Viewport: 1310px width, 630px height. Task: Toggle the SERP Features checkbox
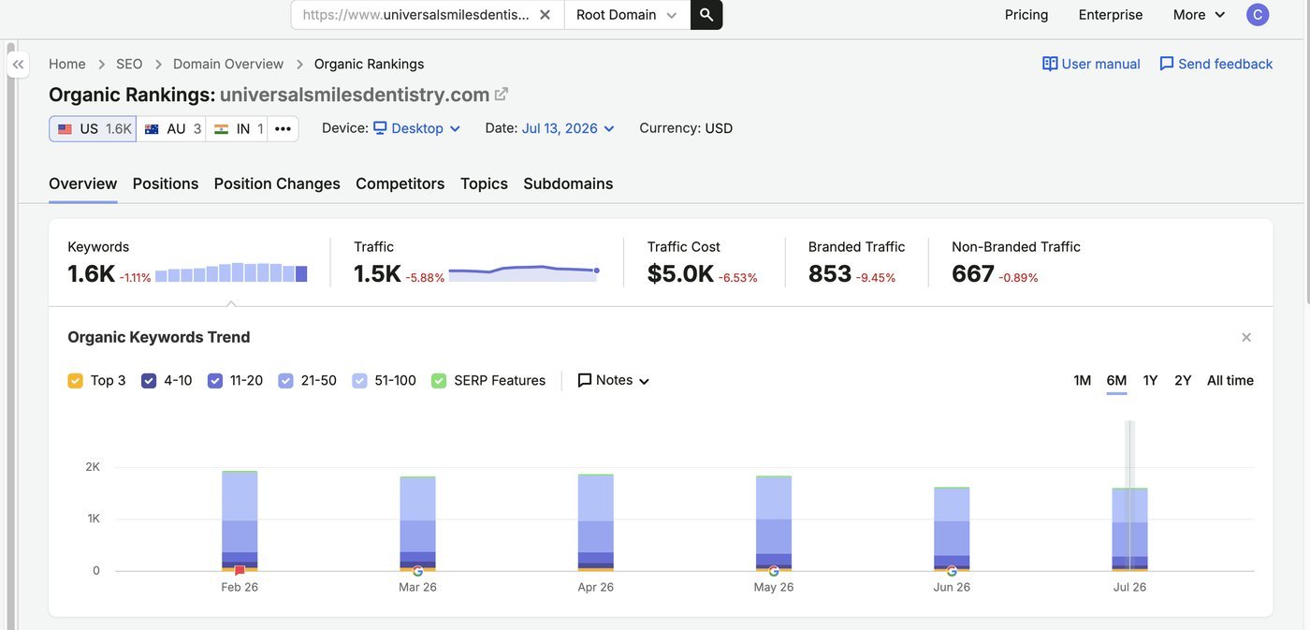pos(439,381)
